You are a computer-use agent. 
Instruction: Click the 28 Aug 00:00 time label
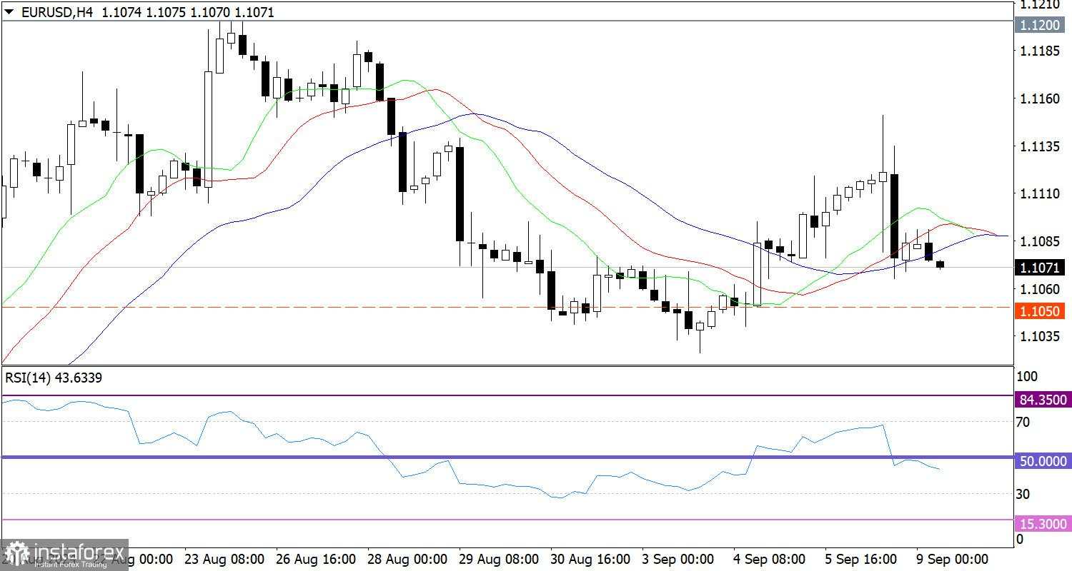407,558
